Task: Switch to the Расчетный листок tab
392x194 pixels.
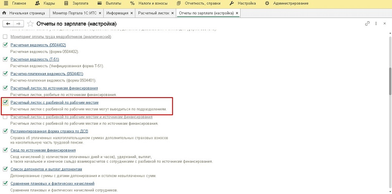Action: tap(154, 13)
